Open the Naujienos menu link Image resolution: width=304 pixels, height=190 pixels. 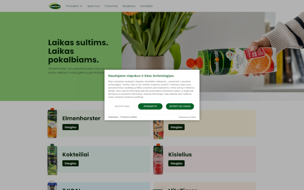coord(129,6)
